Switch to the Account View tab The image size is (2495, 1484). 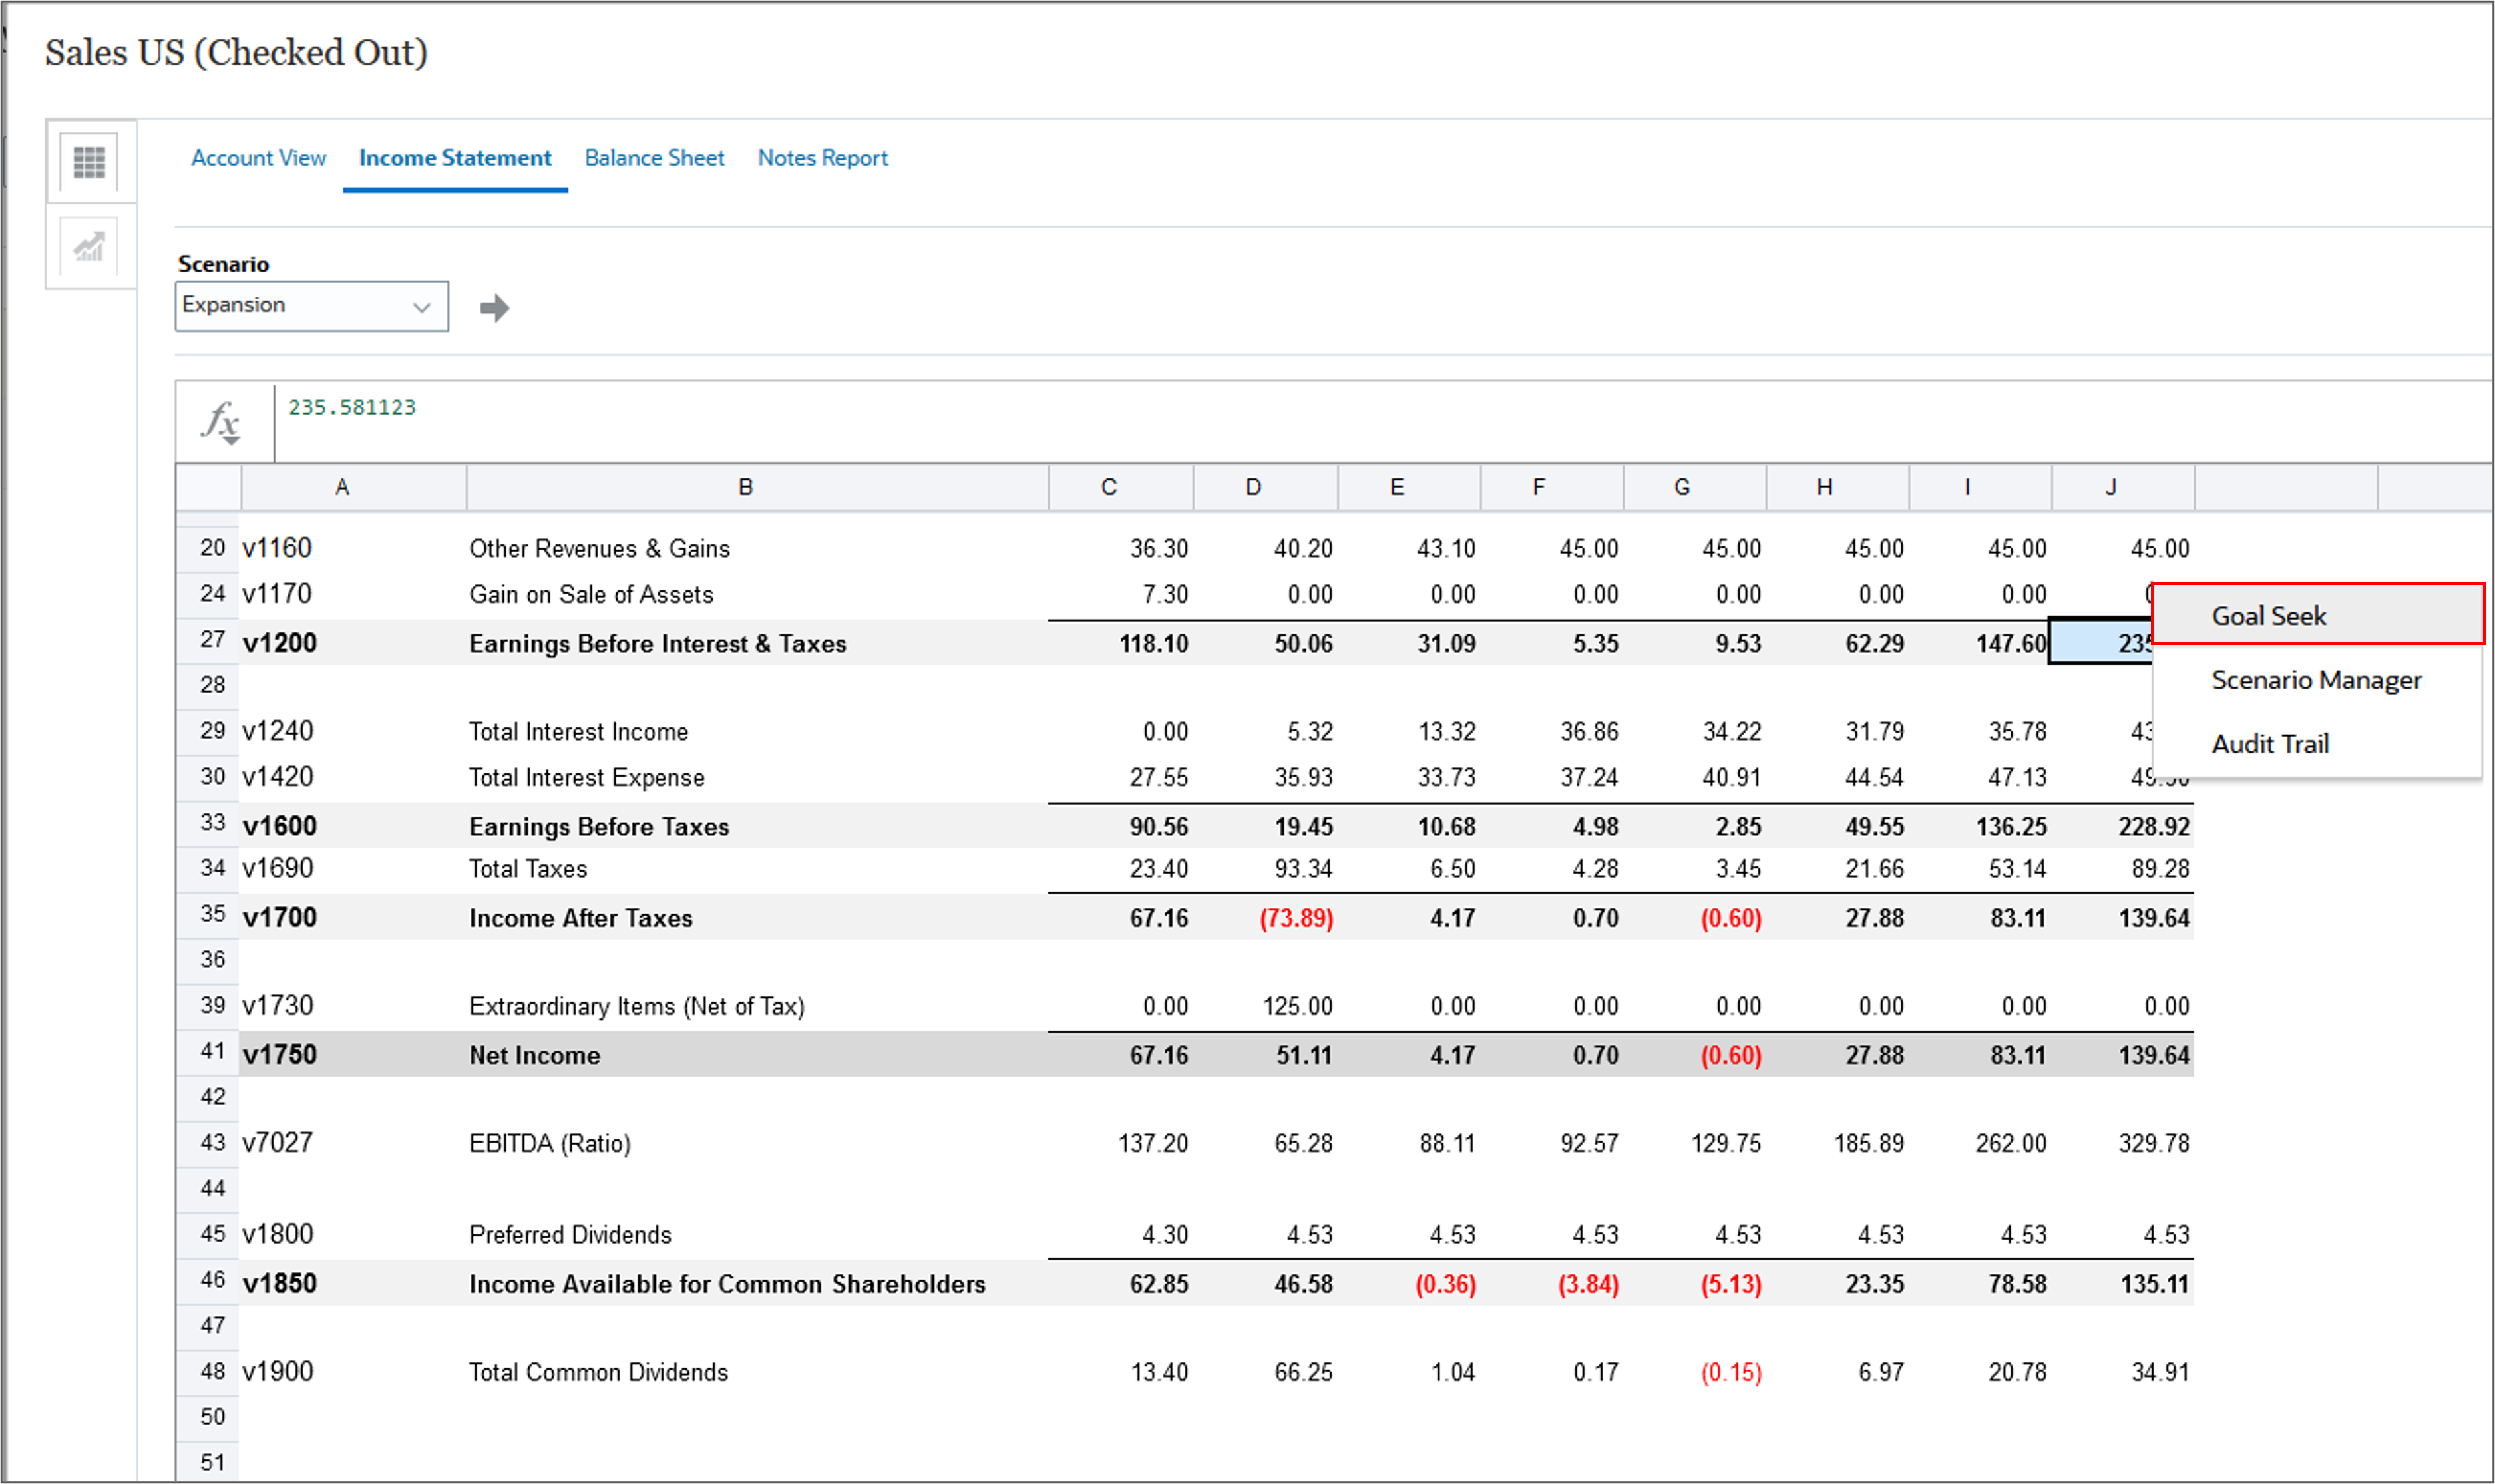(258, 158)
